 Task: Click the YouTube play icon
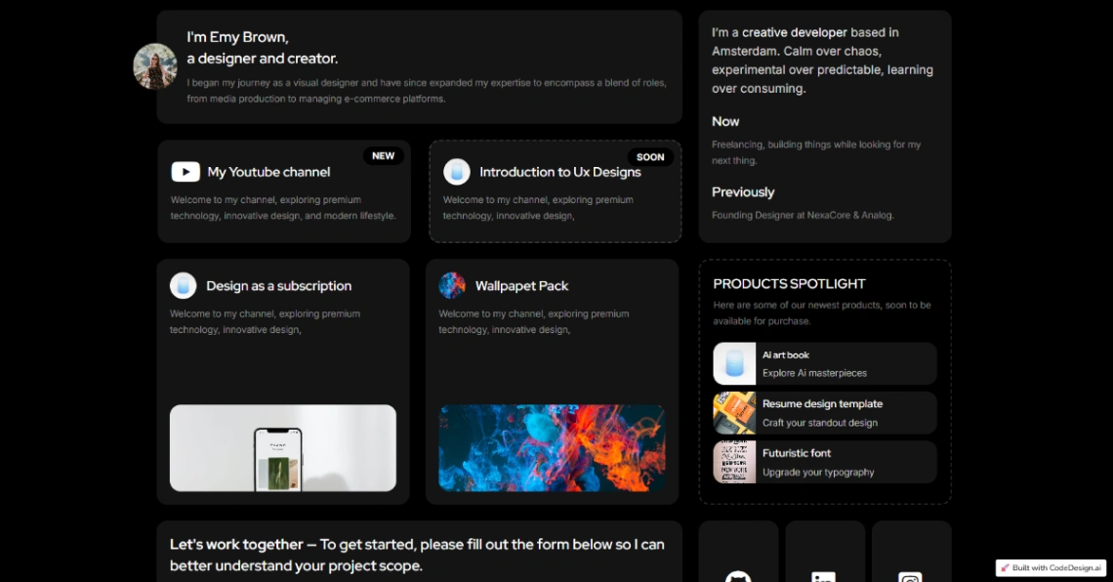[185, 172]
